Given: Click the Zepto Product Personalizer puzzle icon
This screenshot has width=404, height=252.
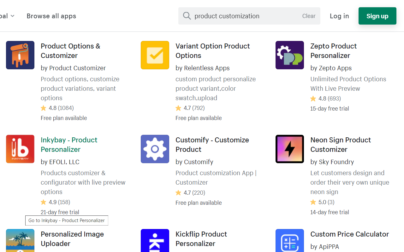Looking at the screenshot, I should click(289, 55).
